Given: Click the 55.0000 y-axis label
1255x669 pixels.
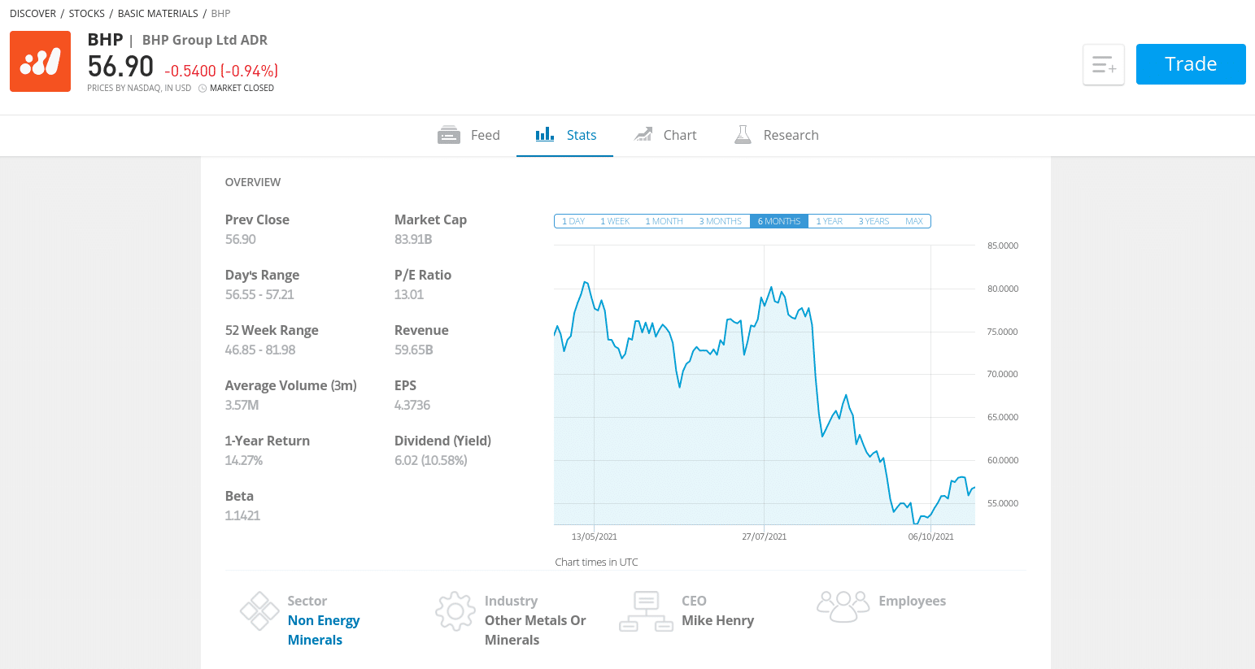Looking at the screenshot, I should [x=1003, y=503].
